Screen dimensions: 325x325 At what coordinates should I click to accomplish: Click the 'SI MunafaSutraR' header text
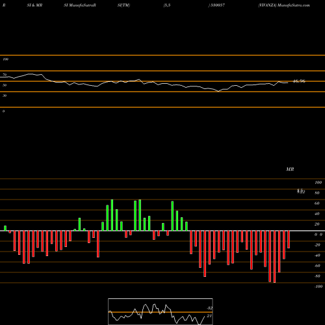pos(80,5)
